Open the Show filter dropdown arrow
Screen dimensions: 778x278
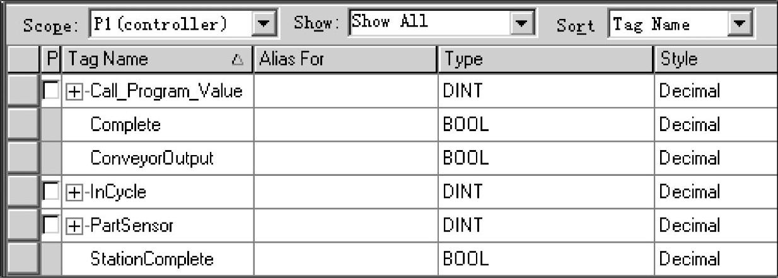pyautogui.click(x=520, y=25)
